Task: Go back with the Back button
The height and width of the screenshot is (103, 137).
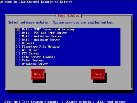Action: click(98, 74)
